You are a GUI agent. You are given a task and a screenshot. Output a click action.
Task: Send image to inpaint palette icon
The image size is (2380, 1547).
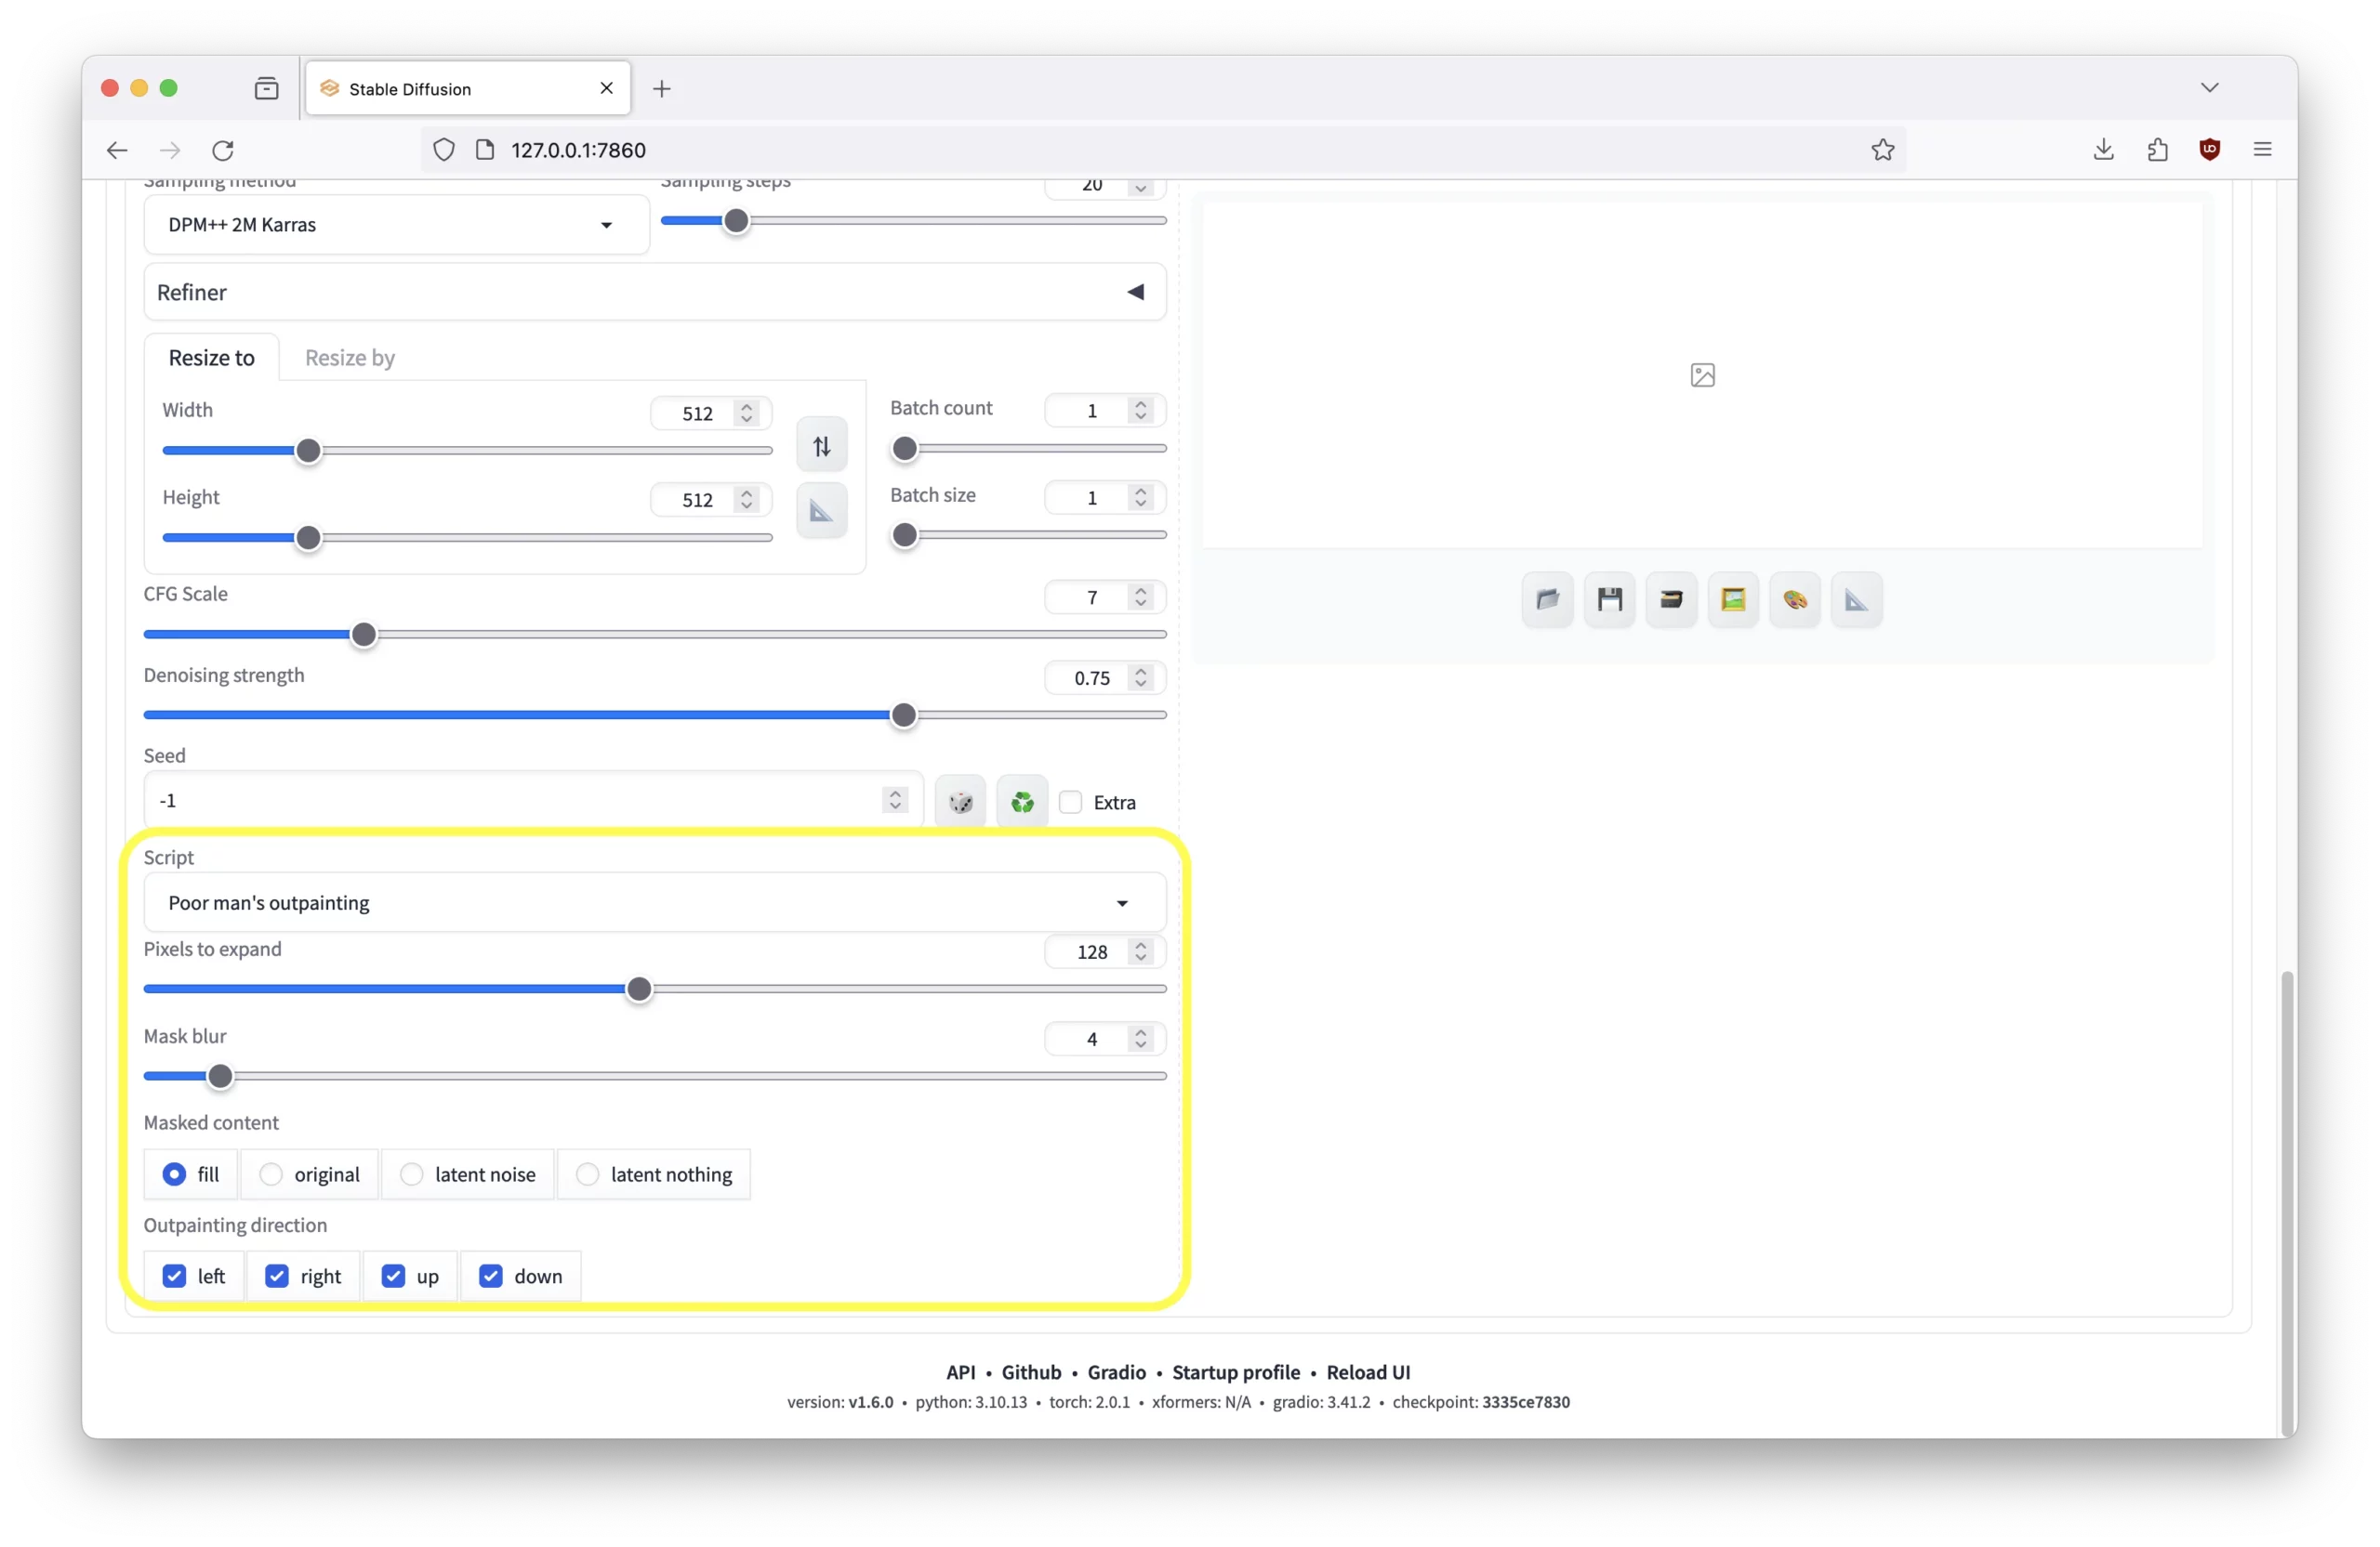[1795, 599]
